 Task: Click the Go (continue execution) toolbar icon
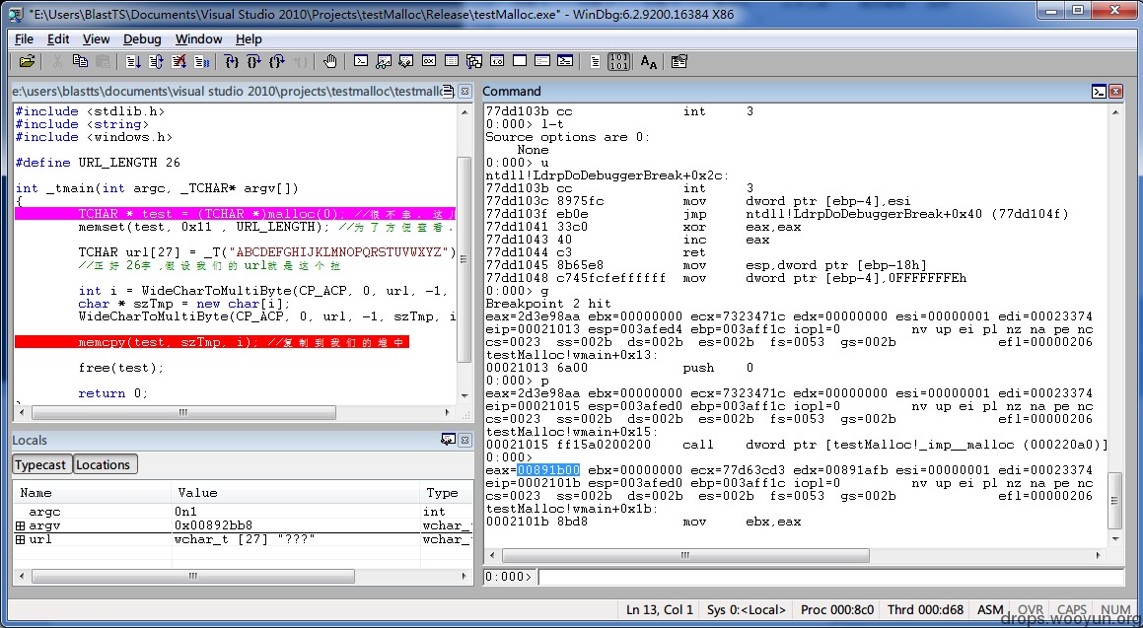pos(133,62)
